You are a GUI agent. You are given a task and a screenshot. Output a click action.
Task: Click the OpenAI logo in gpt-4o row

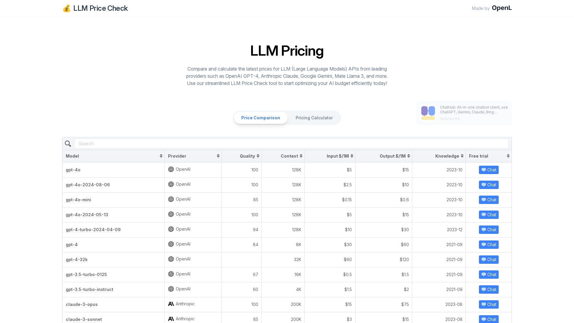pyautogui.click(x=171, y=169)
